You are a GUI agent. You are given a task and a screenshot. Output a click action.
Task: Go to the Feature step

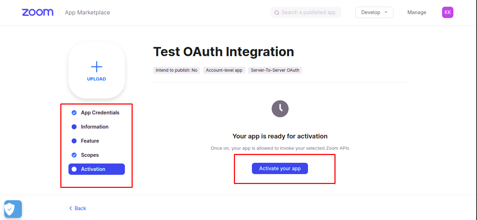pyautogui.click(x=96, y=141)
